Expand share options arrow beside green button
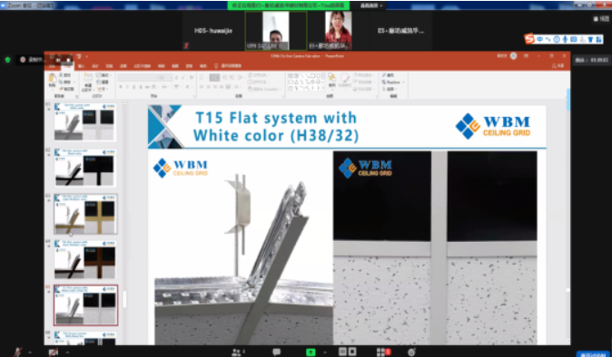 [325, 352]
